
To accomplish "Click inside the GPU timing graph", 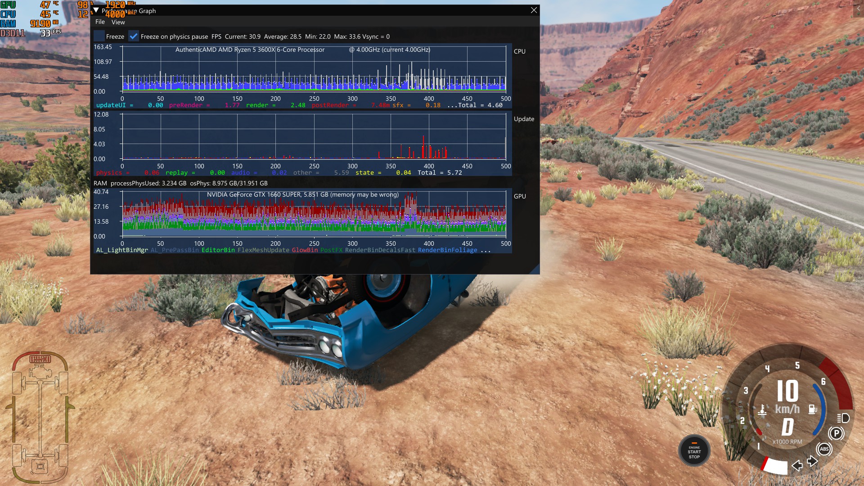I will tap(314, 214).
